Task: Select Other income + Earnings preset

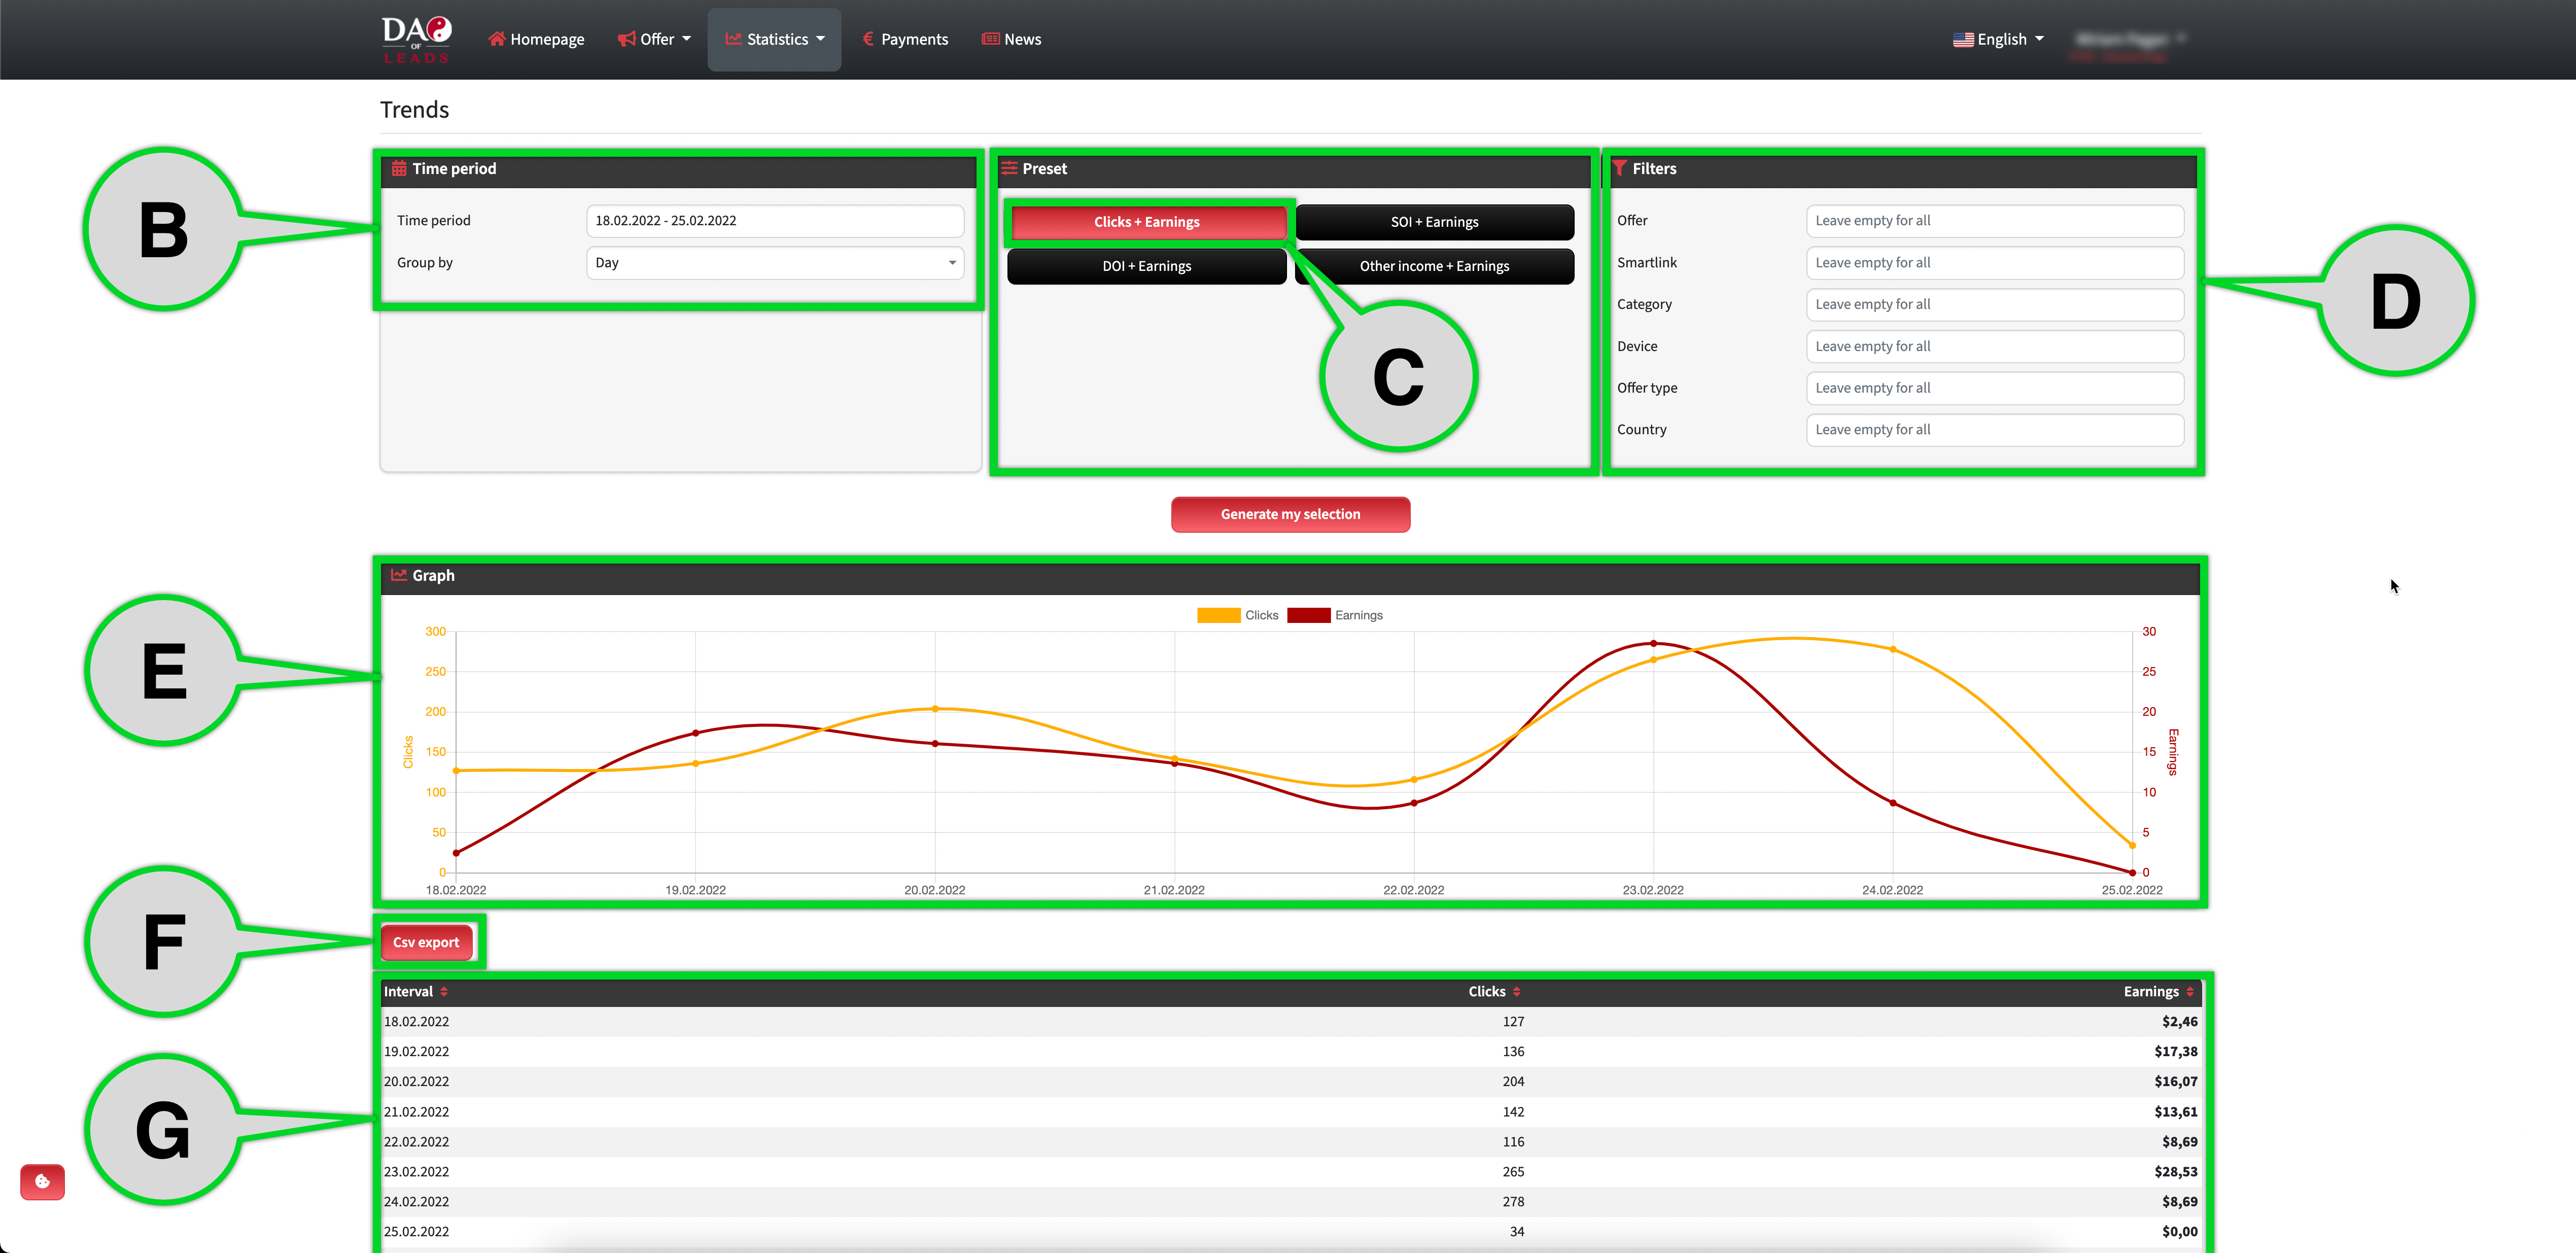Action: pyautogui.click(x=1433, y=266)
